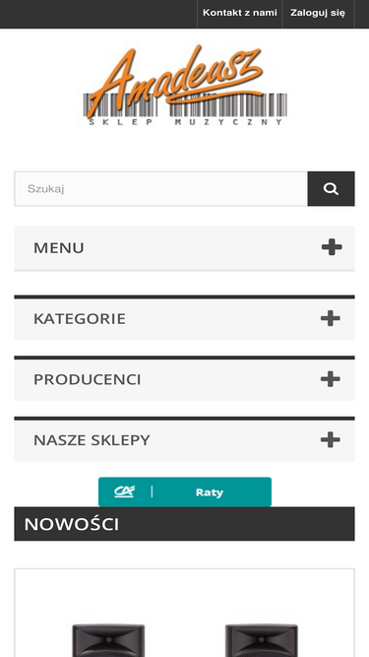Click the plus icon beside PRODUCENCI
The width and height of the screenshot is (369, 657).
click(330, 379)
